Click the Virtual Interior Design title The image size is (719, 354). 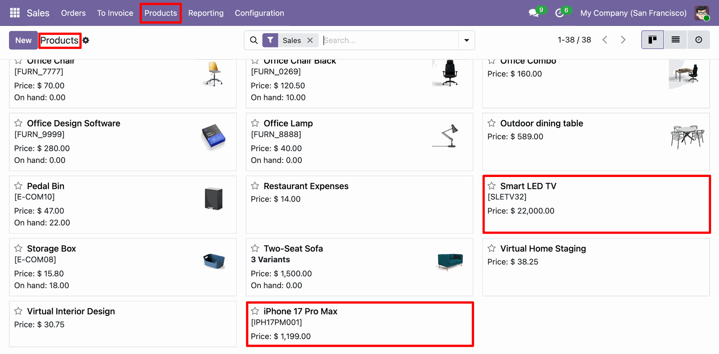point(71,311)
